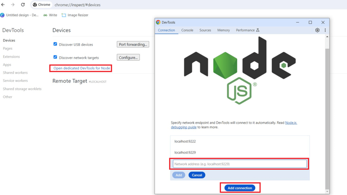Open dedicated DevTools for Node link
The height and width of the screenshot is (195, 347).
click(82, 68)
